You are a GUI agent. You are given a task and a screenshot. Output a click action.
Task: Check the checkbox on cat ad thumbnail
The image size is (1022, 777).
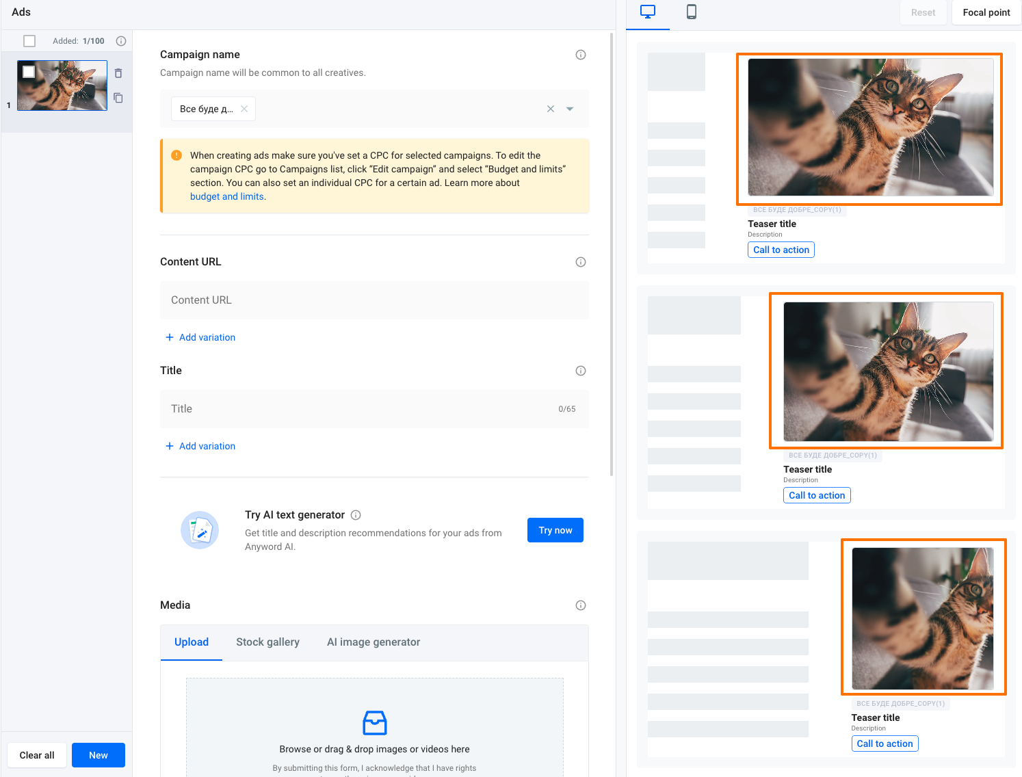click(29, 72)
